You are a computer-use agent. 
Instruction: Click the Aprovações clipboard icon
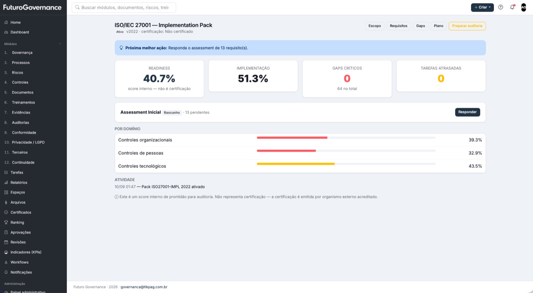6,232
